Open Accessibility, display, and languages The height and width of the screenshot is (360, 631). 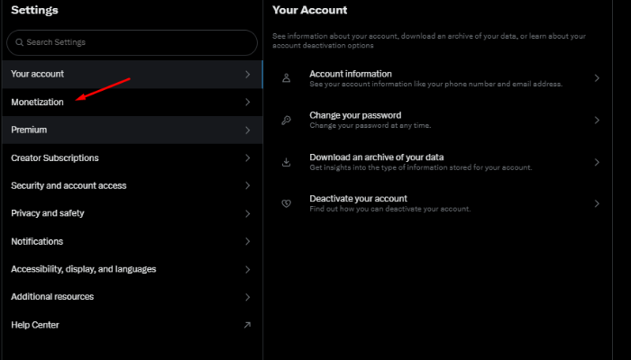(83, 269)
